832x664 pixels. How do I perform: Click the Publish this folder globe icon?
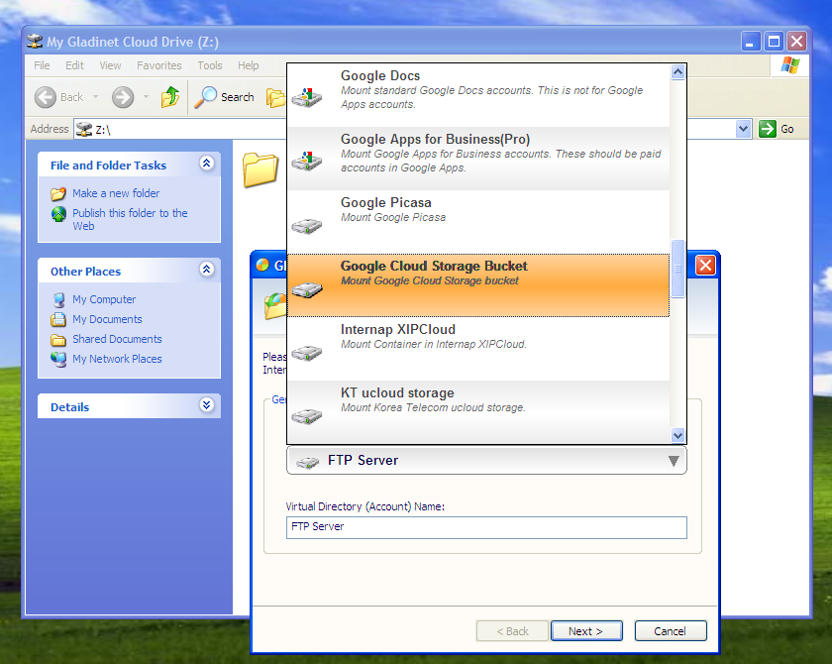pyautogui.click(x=58, y=213)
